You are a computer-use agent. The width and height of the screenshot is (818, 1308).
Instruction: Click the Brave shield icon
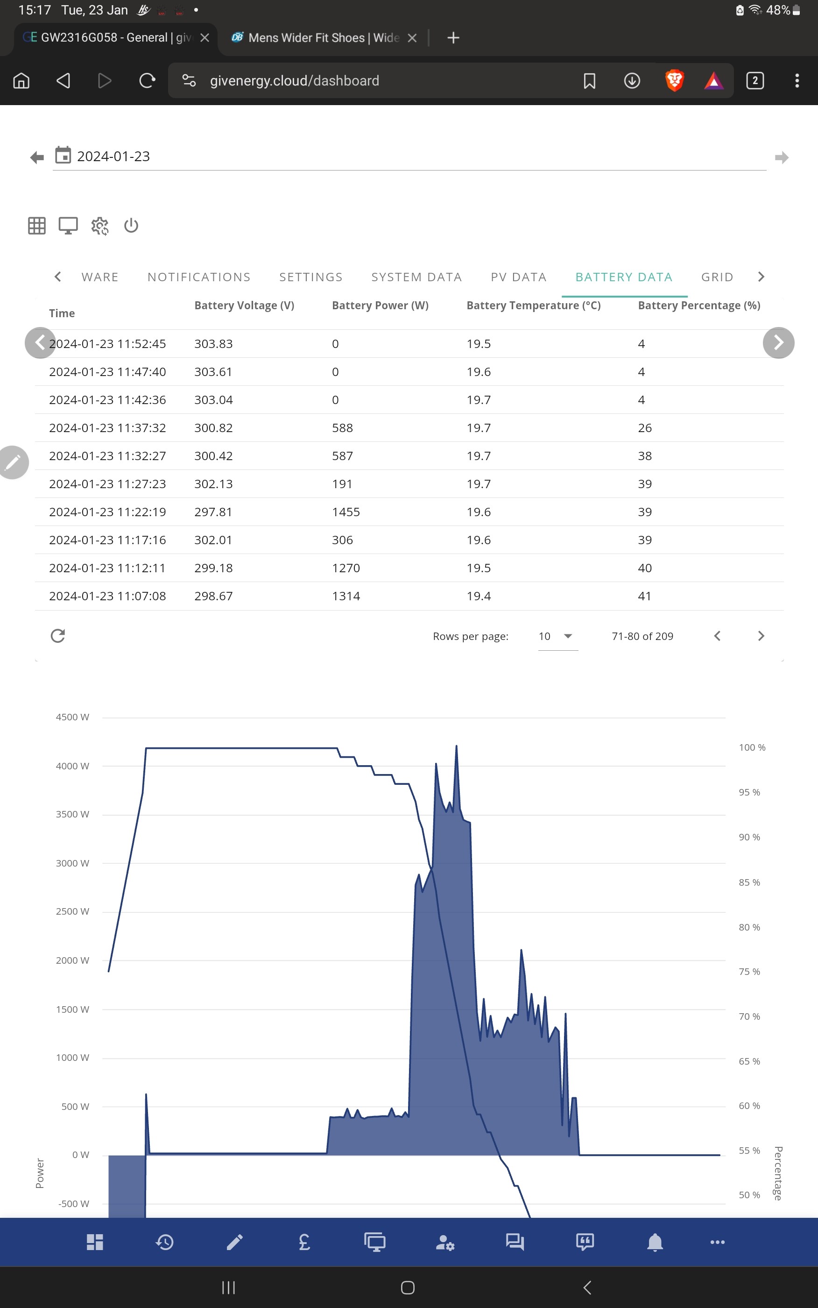coord(674,81)
